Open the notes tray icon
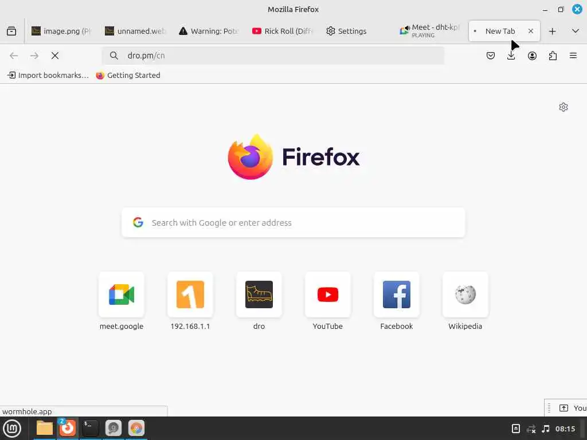The width and height of the screenshot is (587, 440). tap(516, 429)
